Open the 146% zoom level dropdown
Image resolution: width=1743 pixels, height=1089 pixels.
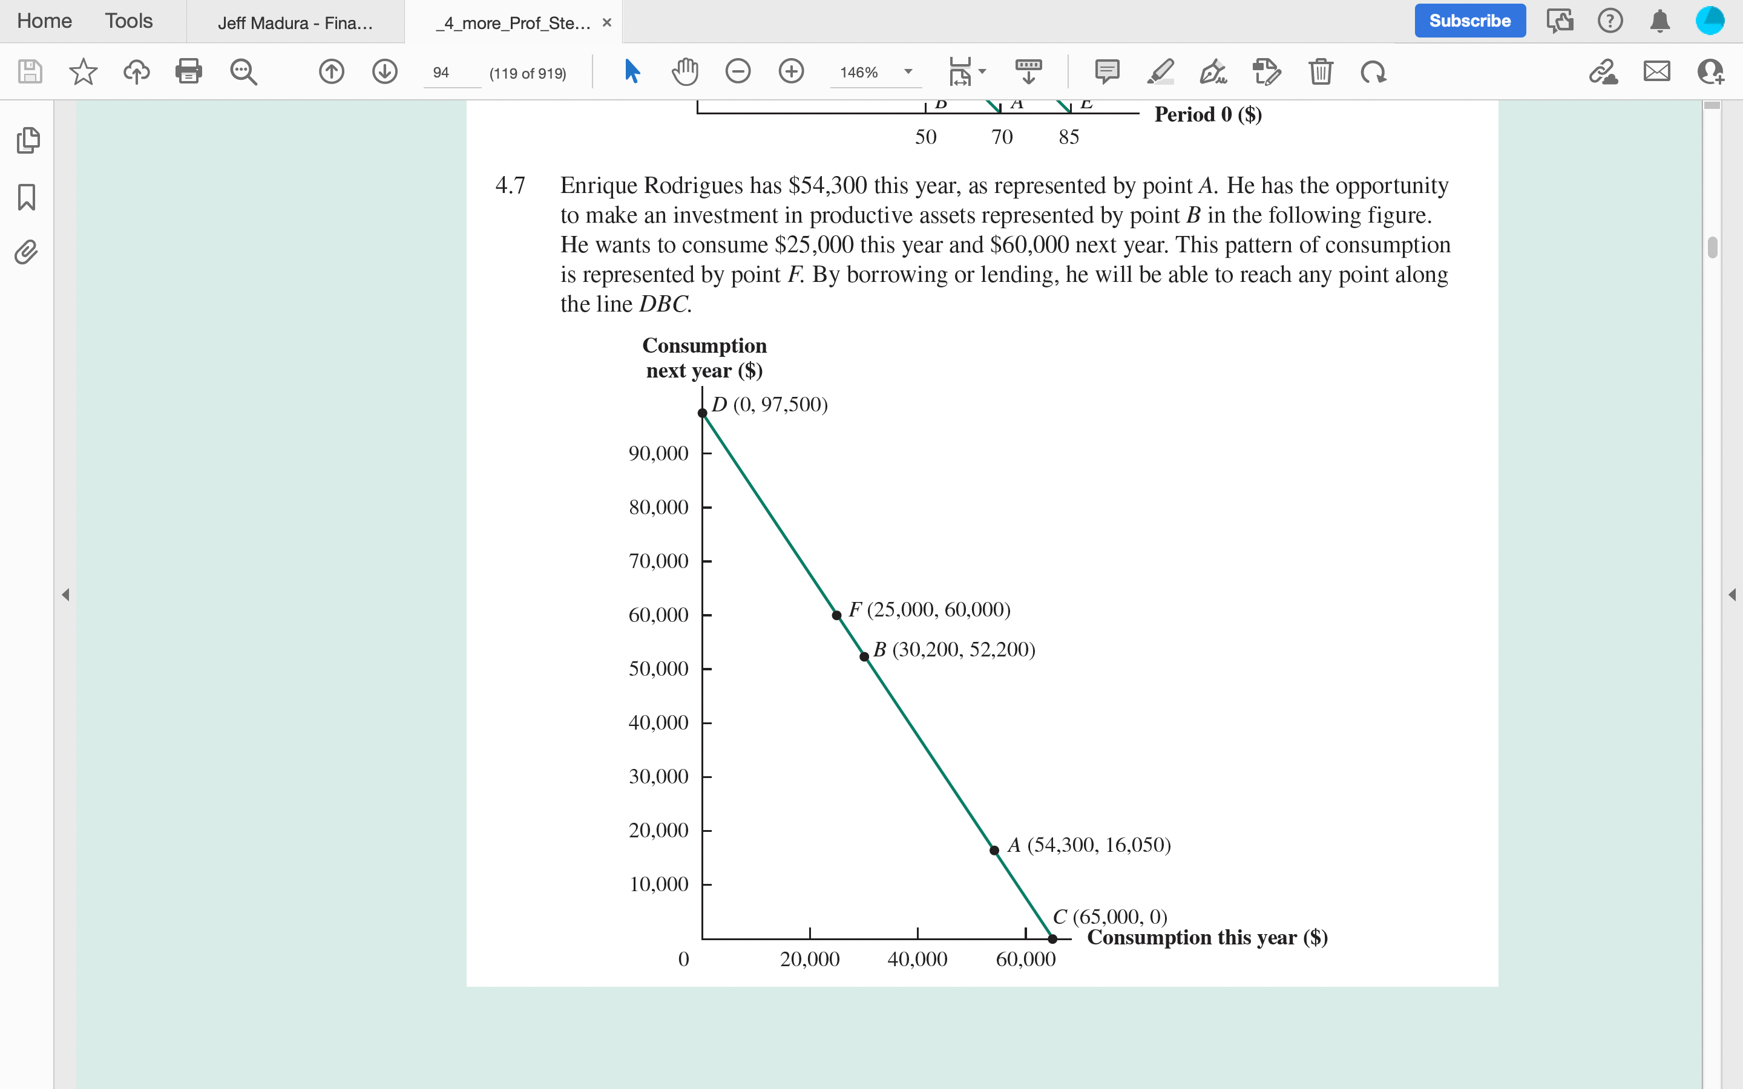[x=908, y=71]
